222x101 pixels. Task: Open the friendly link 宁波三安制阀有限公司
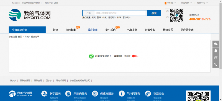(x=80, y=81)
